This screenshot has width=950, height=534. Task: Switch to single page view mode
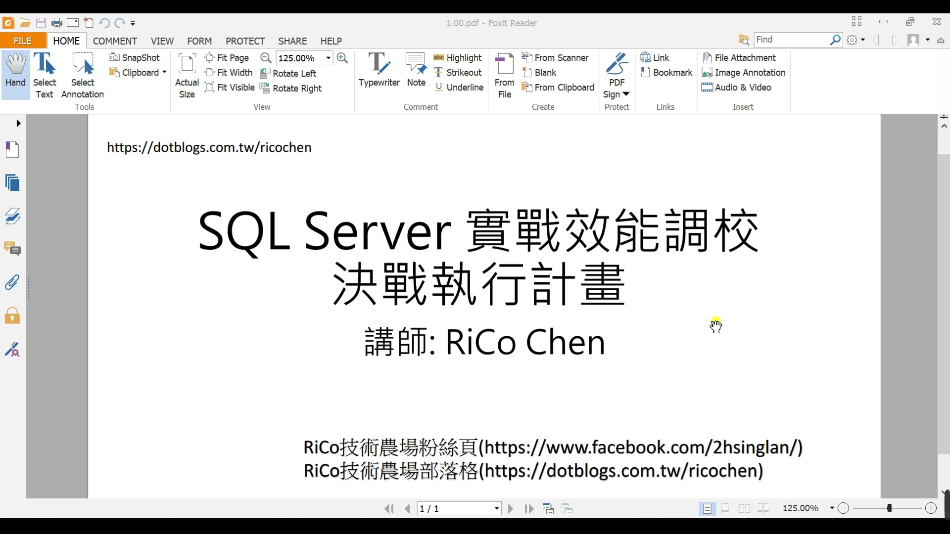click(707, 508)
